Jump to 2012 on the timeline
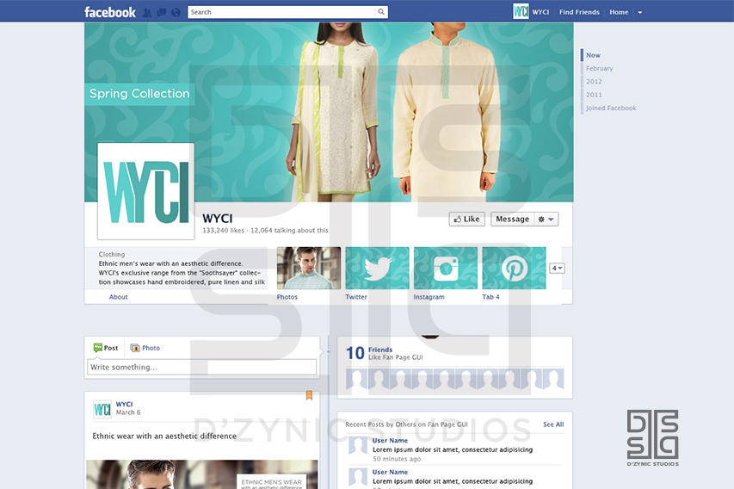The height and width of the screenshot is (489, 734). pyautogui.click(x=594, y=82)
